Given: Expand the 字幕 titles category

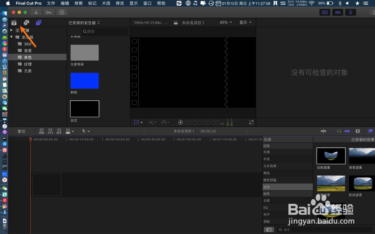Looking at the screenshot, I should coord(11,30).
